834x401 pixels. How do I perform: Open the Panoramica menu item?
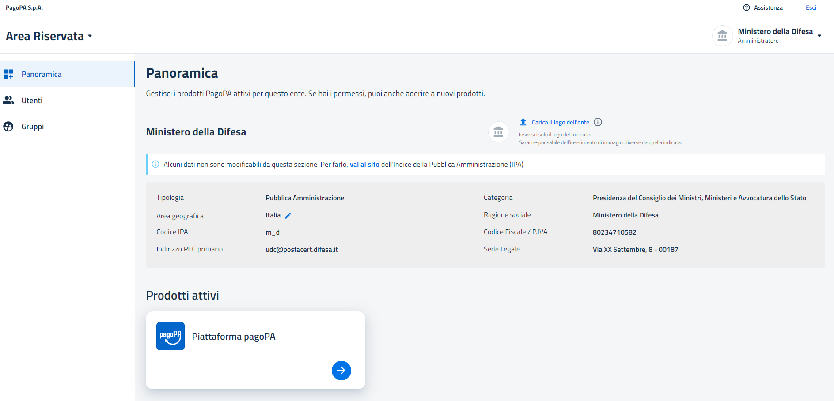tap(42, 74)
